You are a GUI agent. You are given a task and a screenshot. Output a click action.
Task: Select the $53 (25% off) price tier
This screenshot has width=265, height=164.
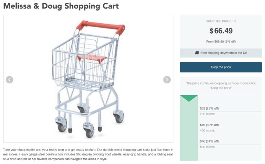(x=209, y=108)
